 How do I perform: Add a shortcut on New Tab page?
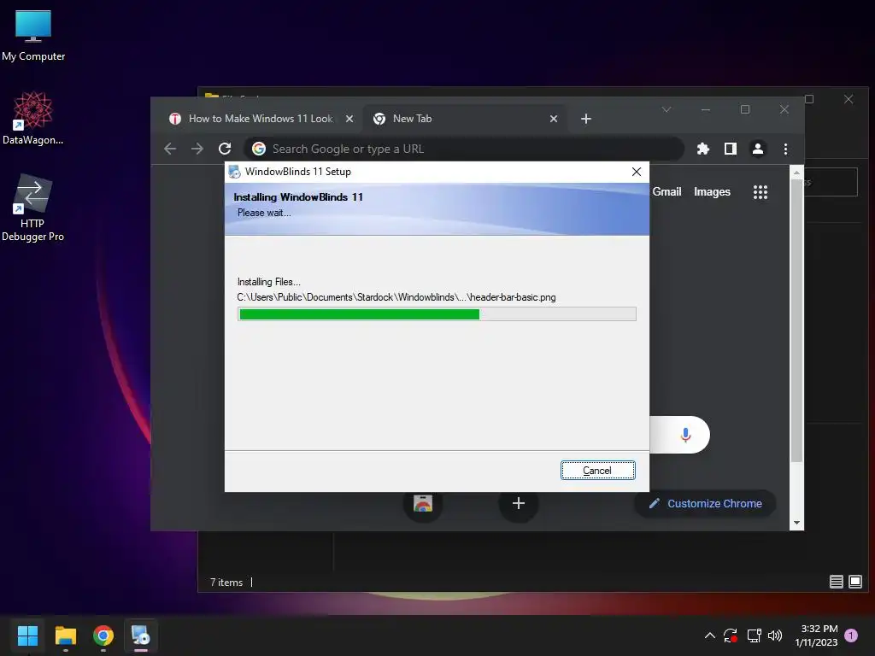(x=519, y=503)
